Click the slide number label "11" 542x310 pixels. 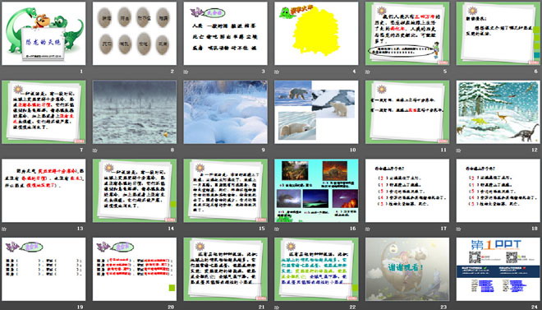point(443,150)
